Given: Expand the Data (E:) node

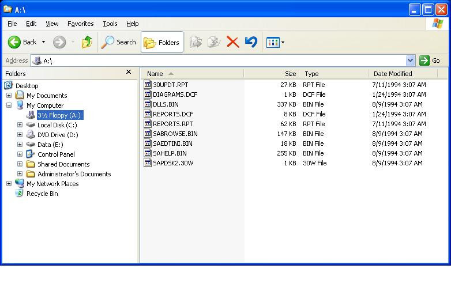Looking at the screenshot, I should pyautogui.click(x=20, y=144).
